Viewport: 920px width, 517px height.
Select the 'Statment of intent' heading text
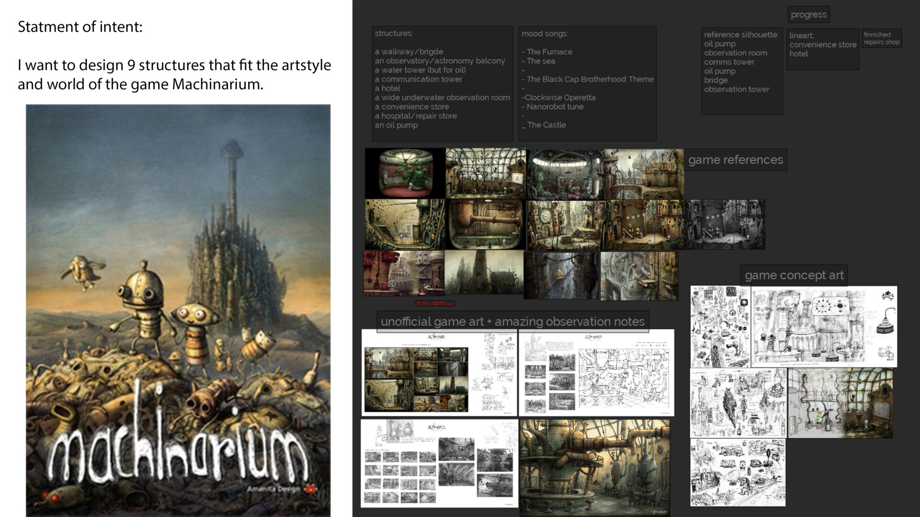tap(79, 27)
